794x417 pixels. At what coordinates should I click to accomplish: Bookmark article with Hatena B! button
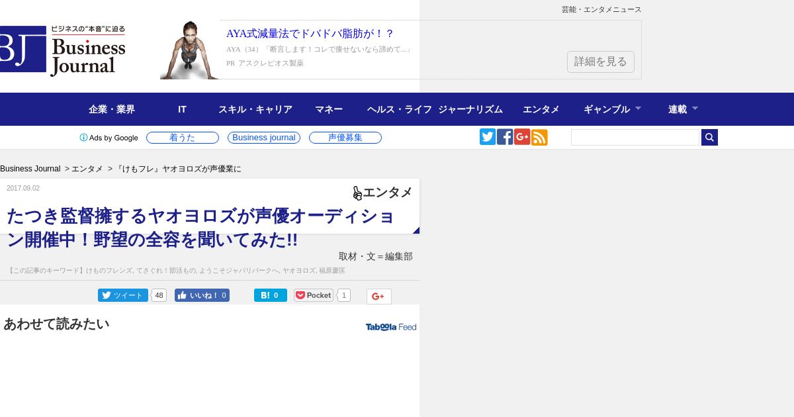click(x=271, y=295)
